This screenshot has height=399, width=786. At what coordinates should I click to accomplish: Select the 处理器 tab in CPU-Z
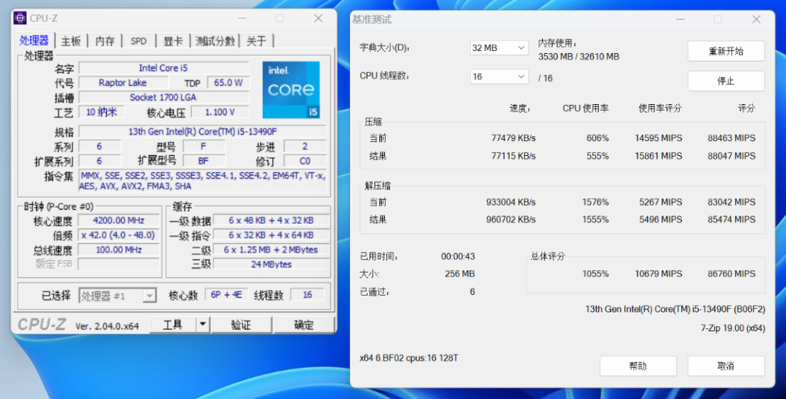[x=33, y=41]
